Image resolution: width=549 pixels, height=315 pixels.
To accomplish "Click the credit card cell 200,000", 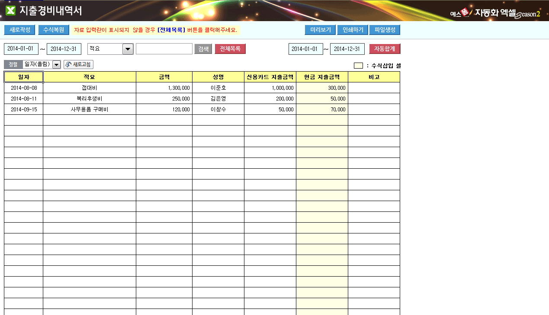I will pos(270,98).
